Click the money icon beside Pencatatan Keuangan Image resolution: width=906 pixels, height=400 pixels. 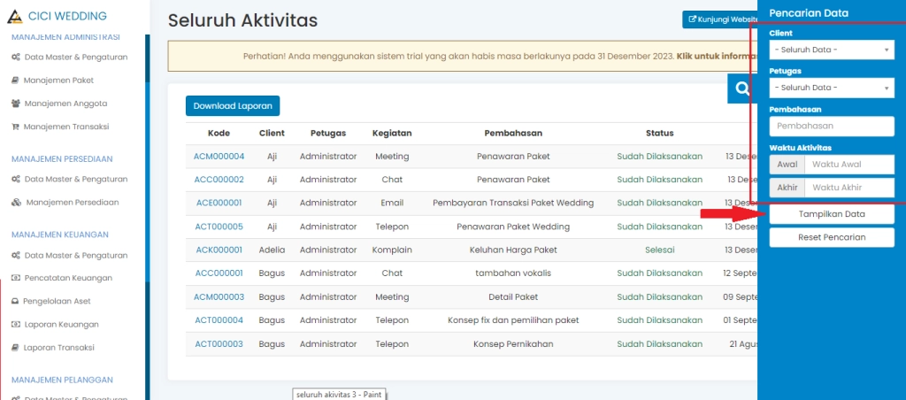[x=15, y=278]
